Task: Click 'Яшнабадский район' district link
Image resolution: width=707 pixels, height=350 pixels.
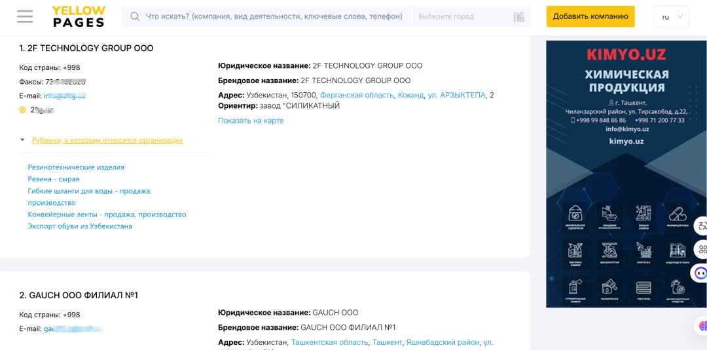Action: point(443,342)
